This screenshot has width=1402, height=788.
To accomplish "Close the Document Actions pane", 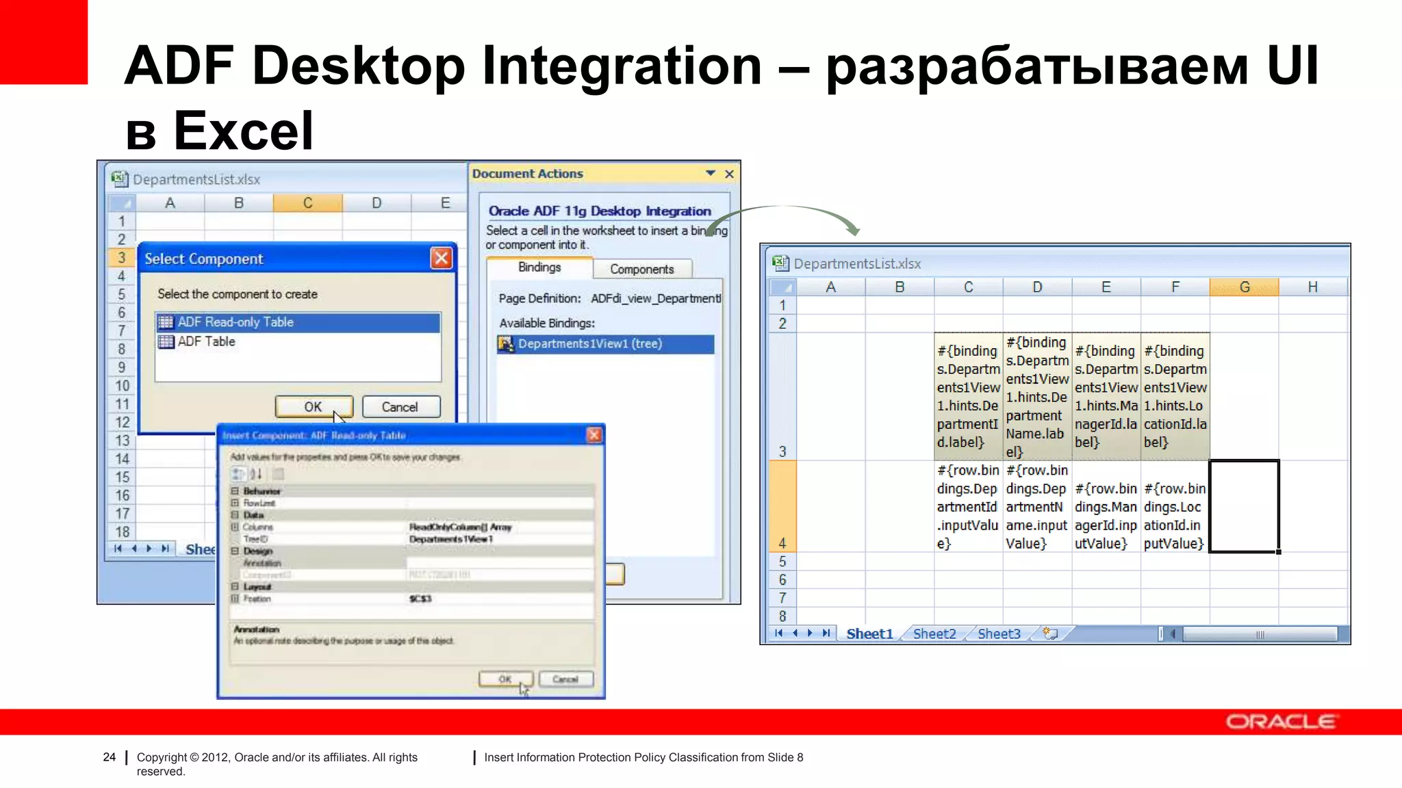I will 730,174.
